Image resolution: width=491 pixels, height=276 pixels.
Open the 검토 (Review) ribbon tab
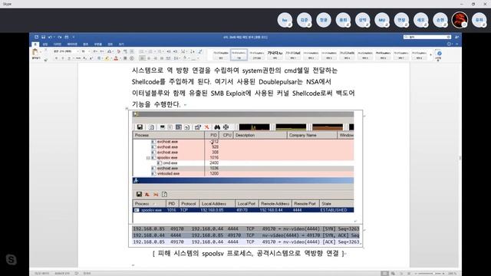[x=110, y=44]
